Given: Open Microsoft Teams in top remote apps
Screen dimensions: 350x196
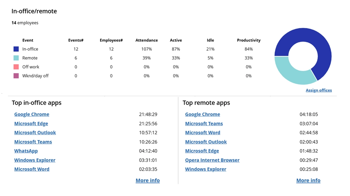Looking at the screenshot, I should pos(204,123).
